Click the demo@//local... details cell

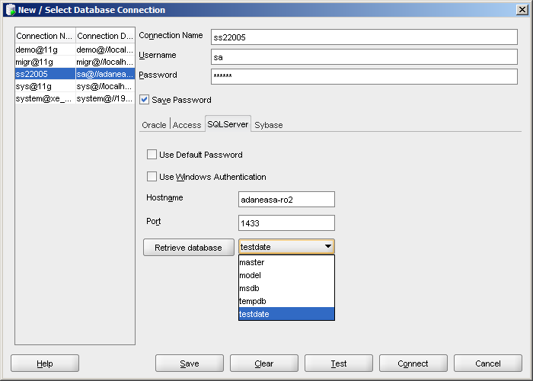click(105, 50)
